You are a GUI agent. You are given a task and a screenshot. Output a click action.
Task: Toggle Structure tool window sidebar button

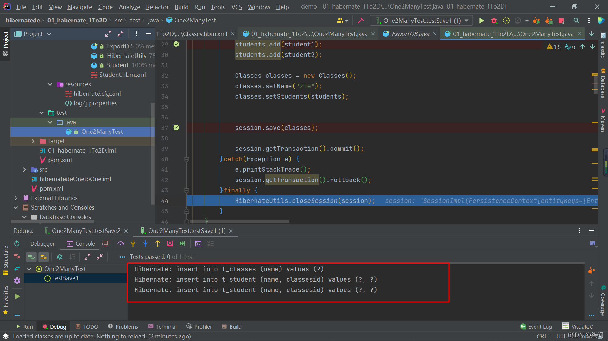(x=5, y=260)
